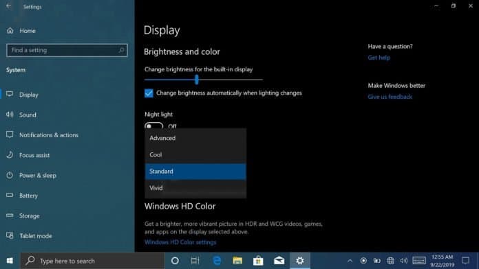The height and width of the screenshot is (269, 479).
Task: Open Action Center notifications icon
Action: pos(465,261)
